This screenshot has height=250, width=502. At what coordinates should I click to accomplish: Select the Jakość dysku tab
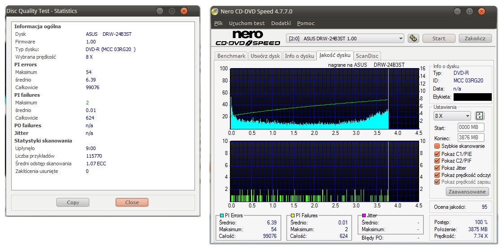pos(335,55)
